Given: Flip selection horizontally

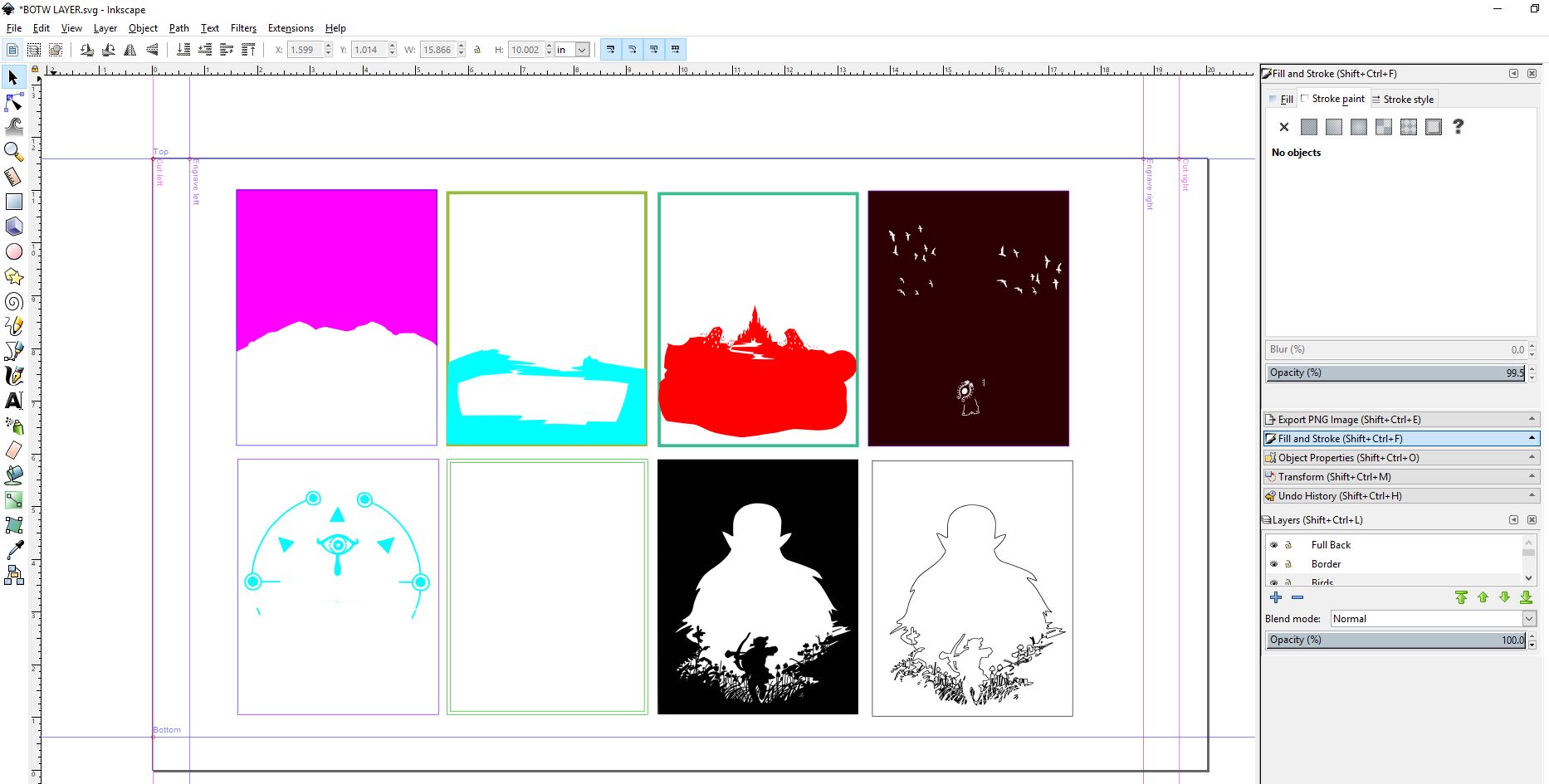Looking at the screenshot, I should [130, 50].
